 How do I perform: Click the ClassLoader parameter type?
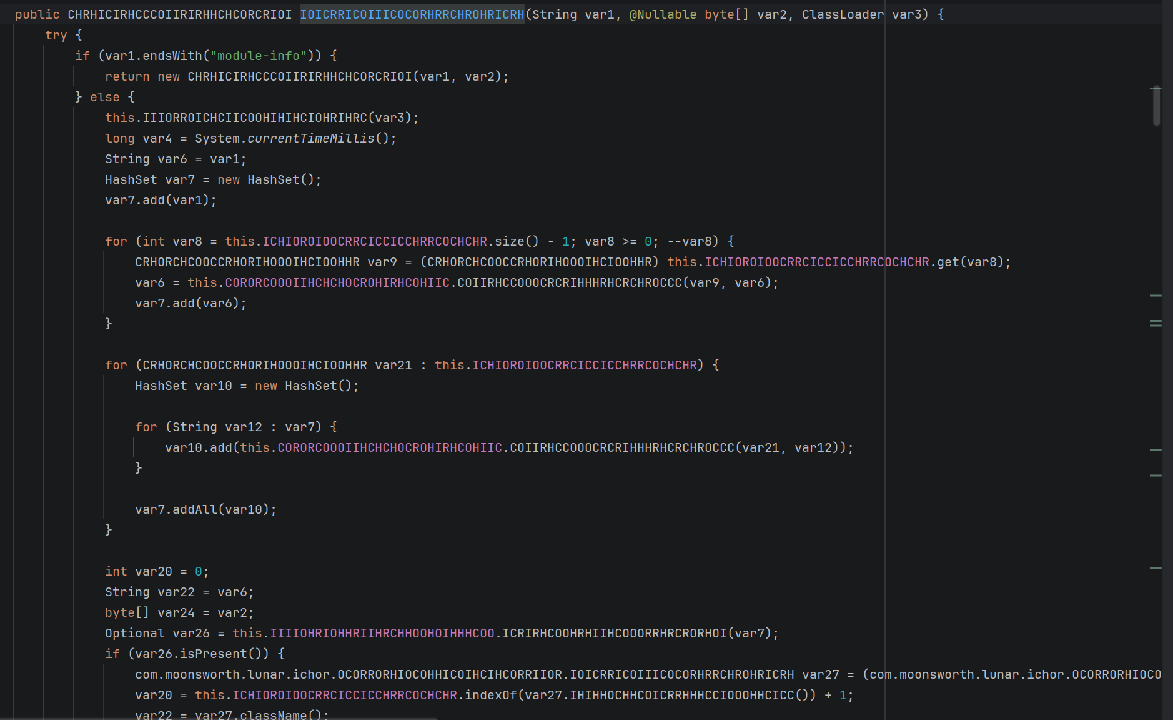pyautogui.click(x=843, y=14)
